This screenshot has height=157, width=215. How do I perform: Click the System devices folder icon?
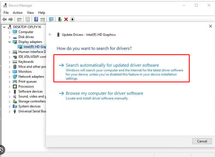click(x=15, y=106)
